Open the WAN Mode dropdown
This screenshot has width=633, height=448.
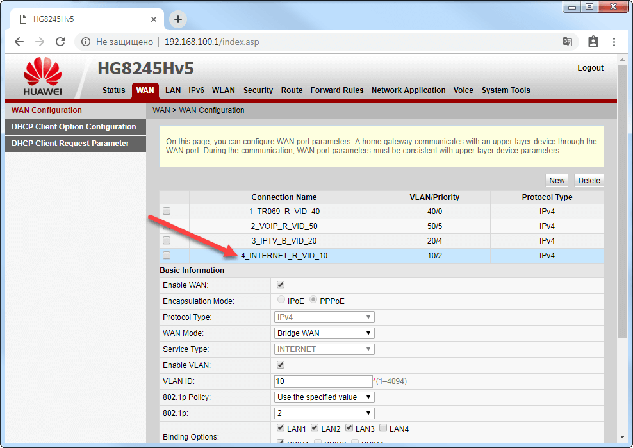click(x=324, y=333)
